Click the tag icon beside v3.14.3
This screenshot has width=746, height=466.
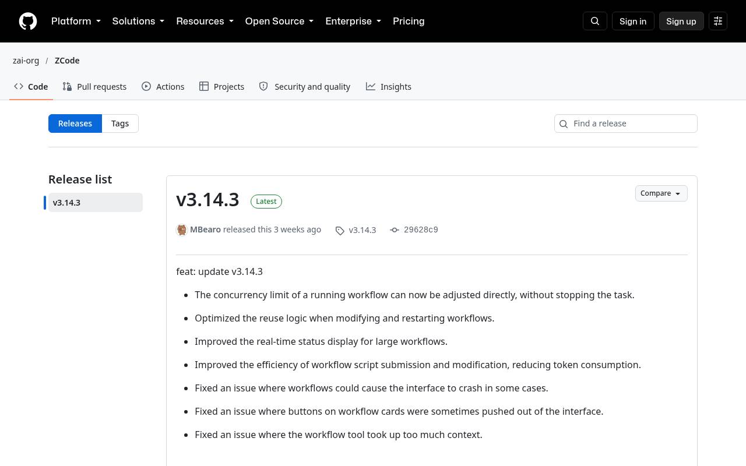click(x=340, y=231)
